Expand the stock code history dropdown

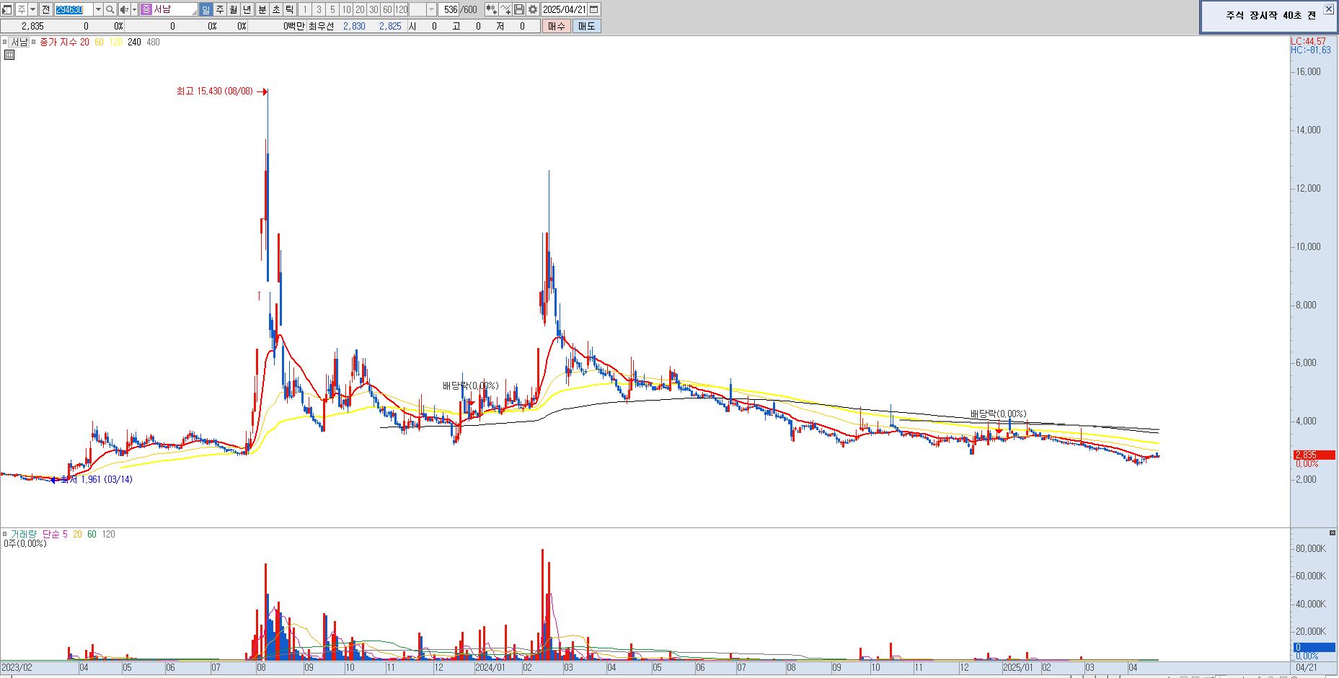(x=98, y=9)
